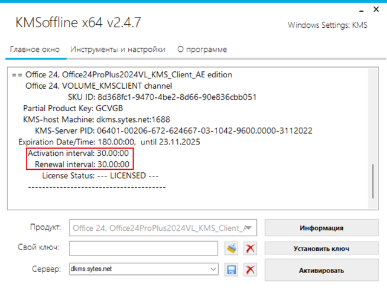This screenshot has width=387, height=290.
Task: Click the broom icon beside the key field
Action: tap(231, 248)
